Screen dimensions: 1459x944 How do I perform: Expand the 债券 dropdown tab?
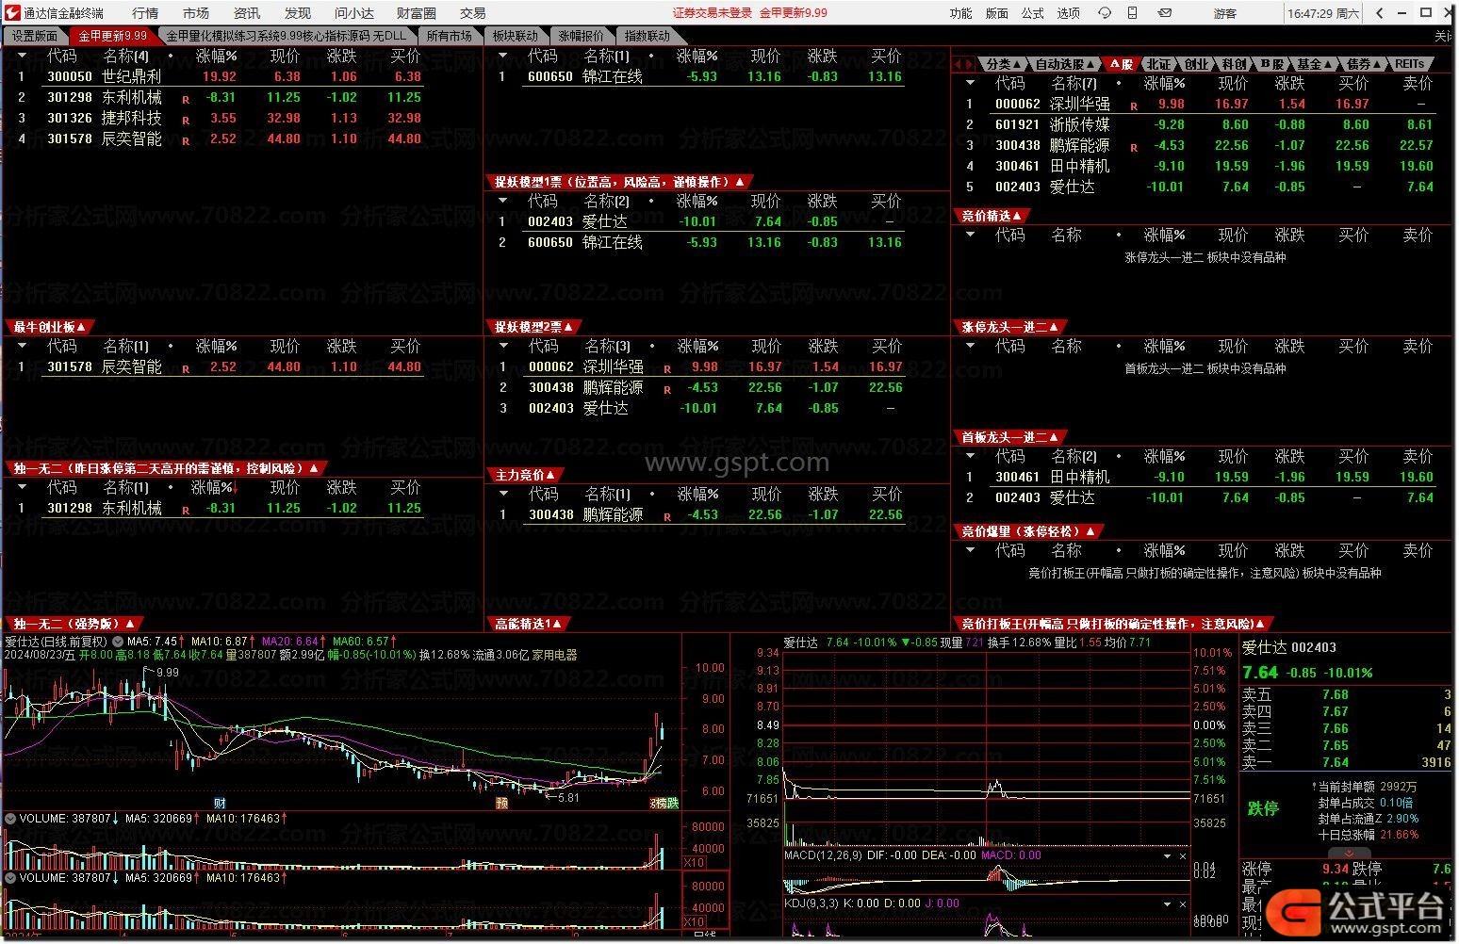(x=1364, y=64)
